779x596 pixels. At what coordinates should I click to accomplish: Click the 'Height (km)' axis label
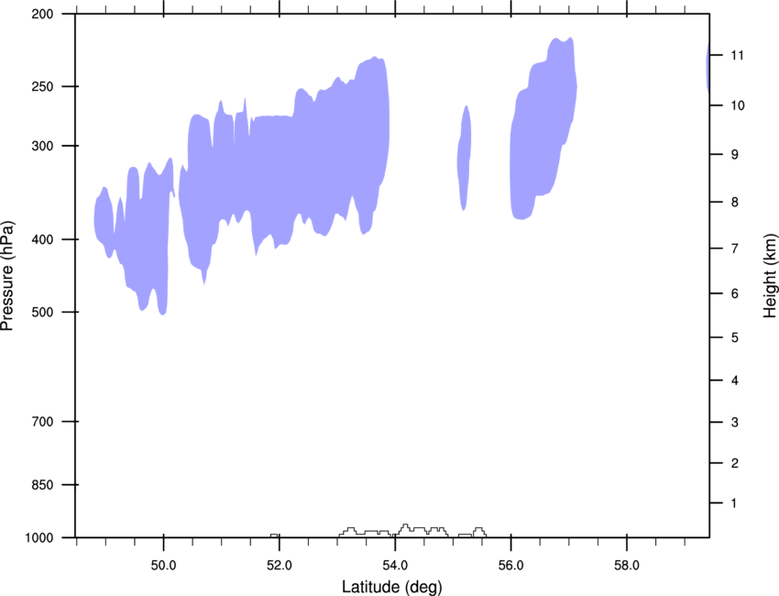(770, 276)
